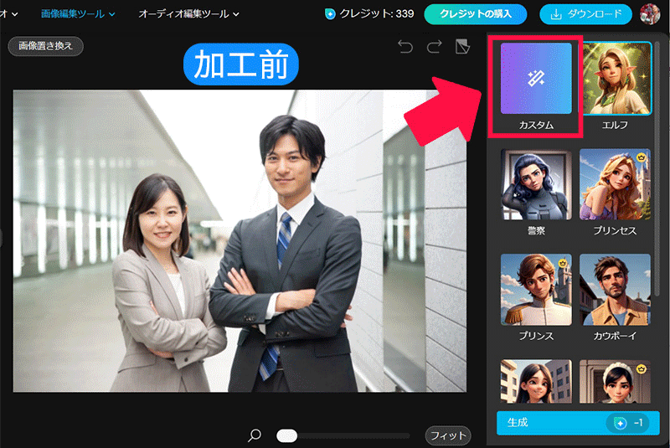Image resolution: width=670 pixels, height=448 pixels.
Task: Click the zoom slider handle
Action: click(286, 435)
